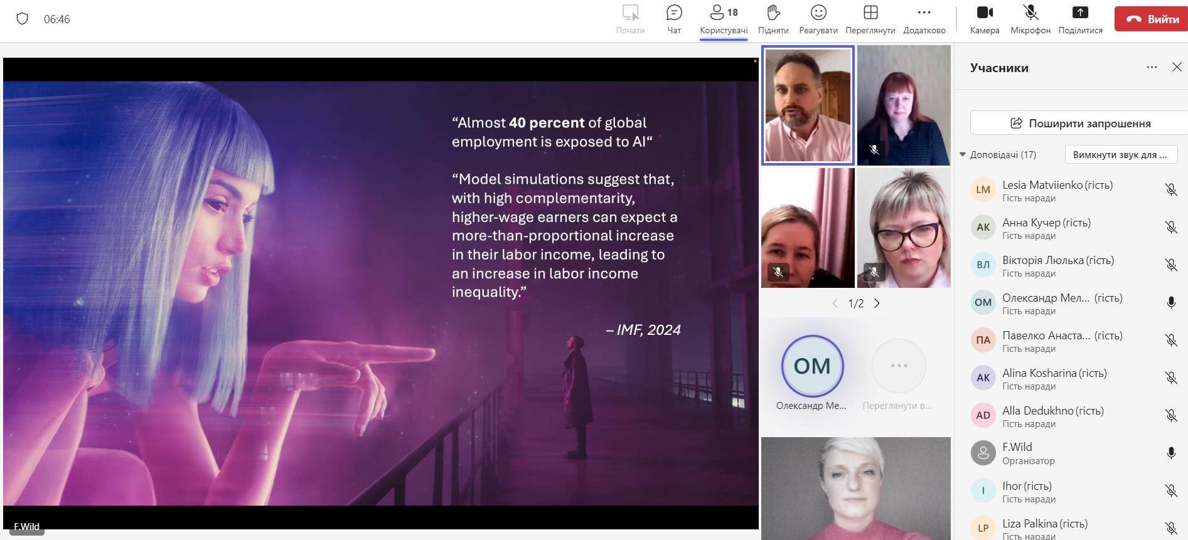Select short-haired blonde woman's video tile
This screenshot has height=540, width=1188.
point(856,489)
